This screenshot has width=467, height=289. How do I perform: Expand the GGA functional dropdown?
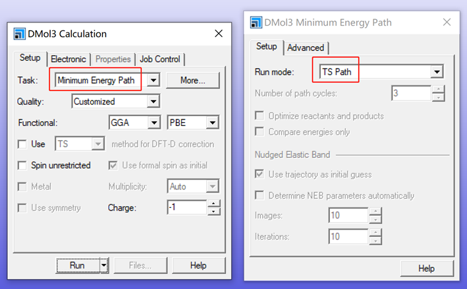pos(154,123)
